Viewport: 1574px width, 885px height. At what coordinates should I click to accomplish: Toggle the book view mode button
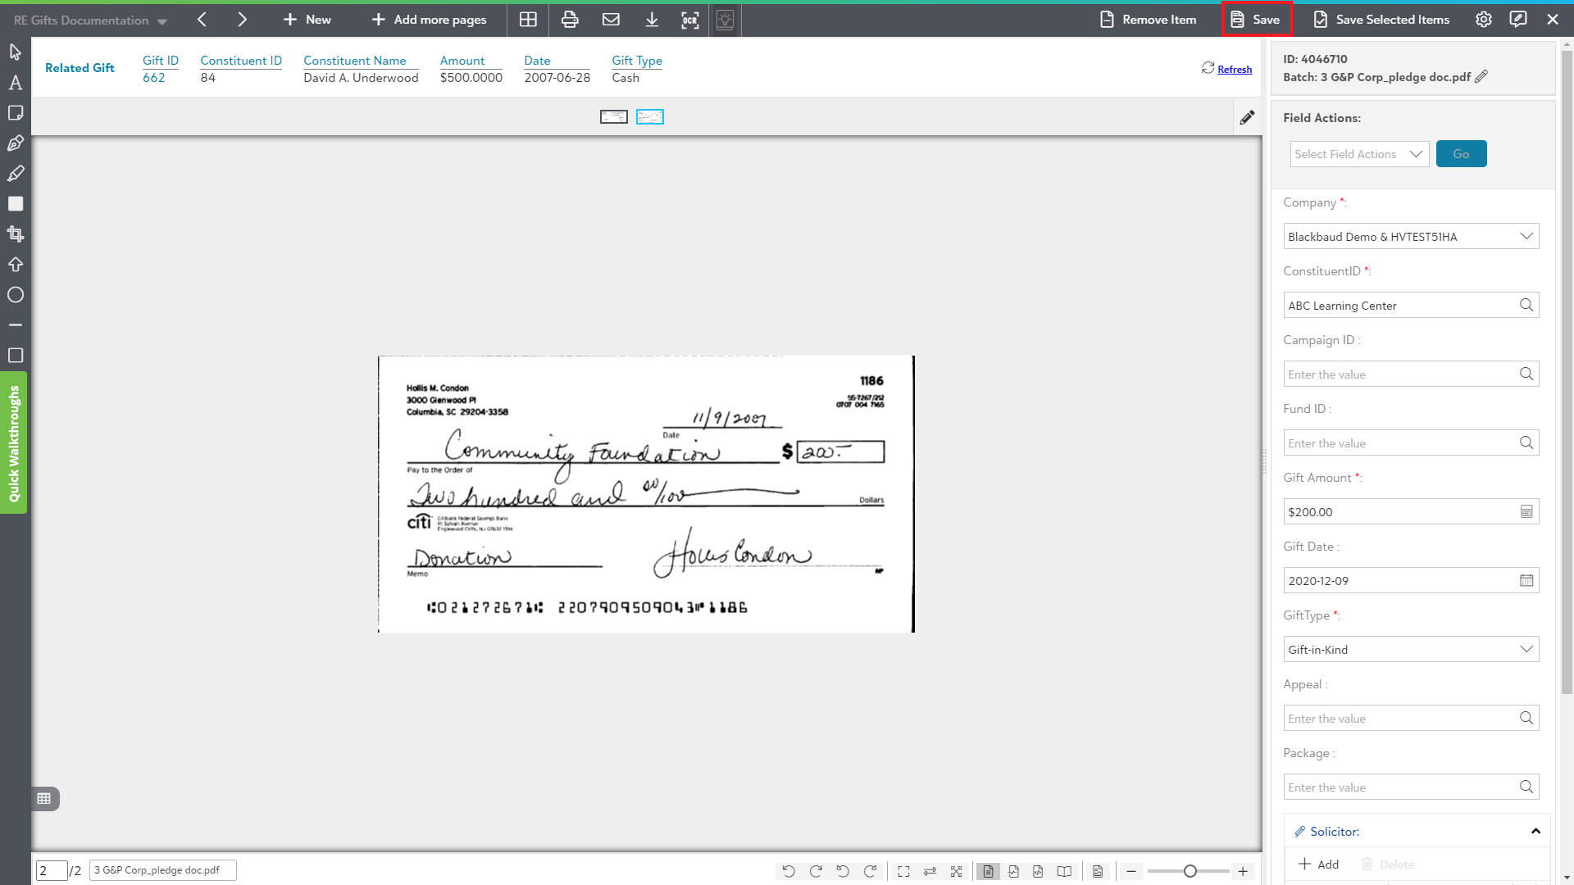coord(1064,871)
